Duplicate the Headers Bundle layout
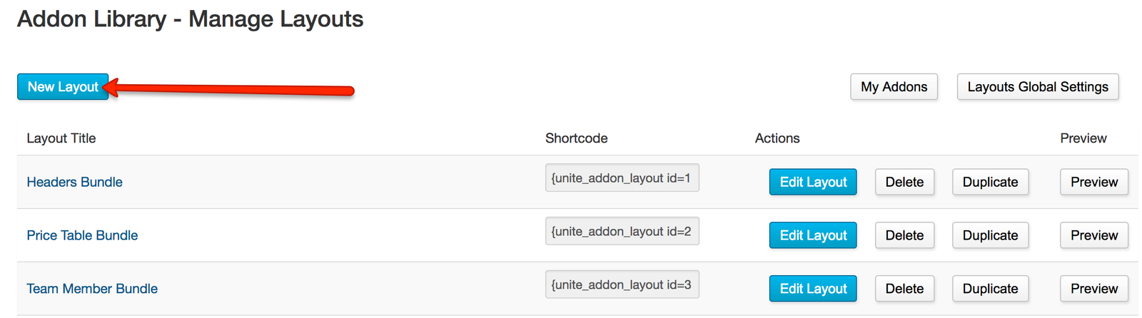The width and height of the screenshot is (1142, 318). pos(990,182)
